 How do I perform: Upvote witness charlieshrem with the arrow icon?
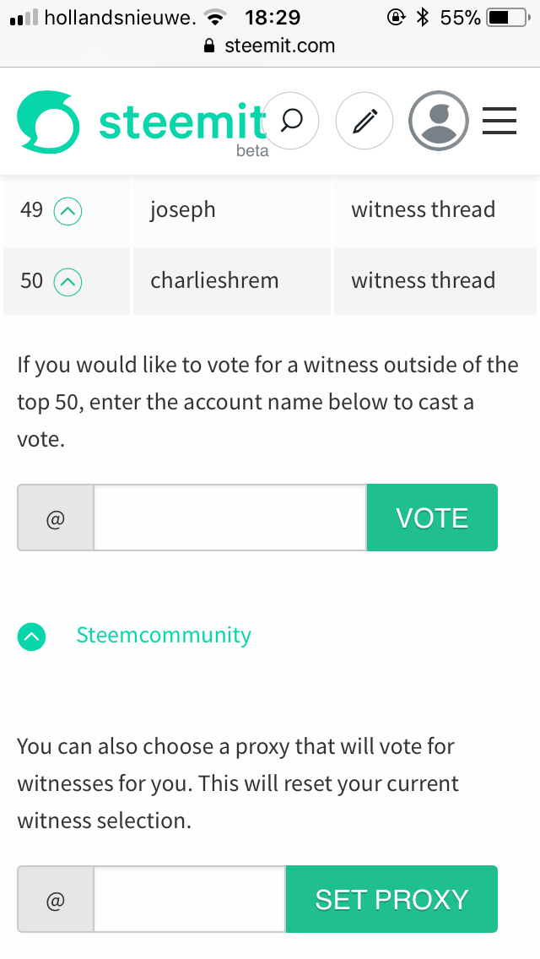tap(67, 282)
